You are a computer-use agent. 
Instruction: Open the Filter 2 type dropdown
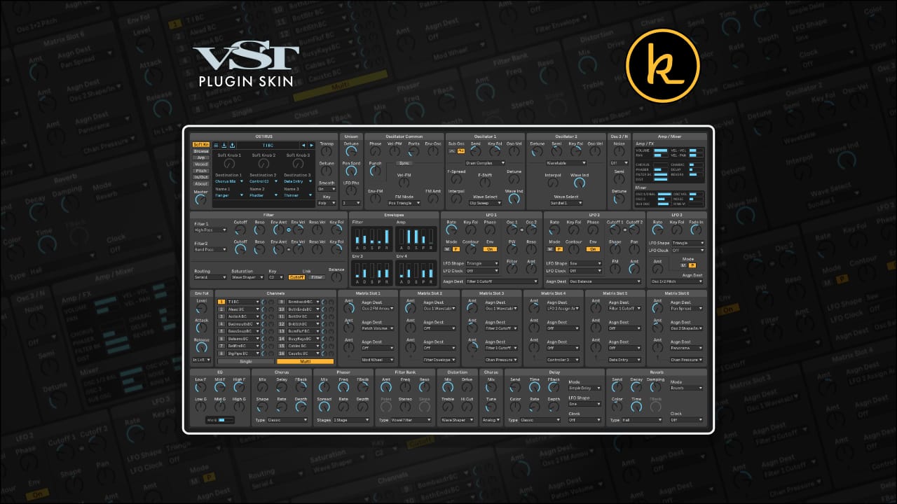(x=211, y=249)
